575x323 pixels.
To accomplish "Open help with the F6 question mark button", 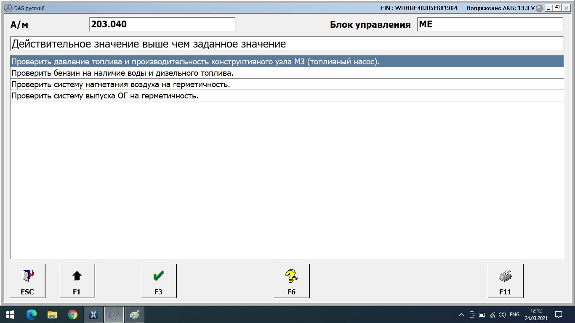I will pyautogui.click(x=291, y=281).
